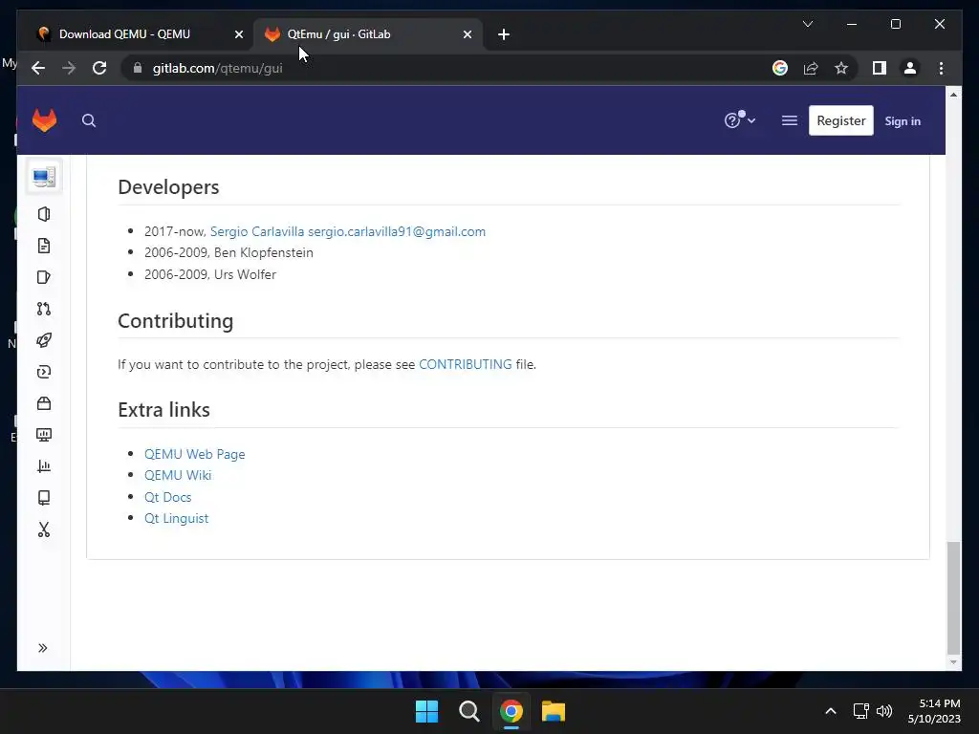Open Monitor icon in the sidebar

[44, 435]
